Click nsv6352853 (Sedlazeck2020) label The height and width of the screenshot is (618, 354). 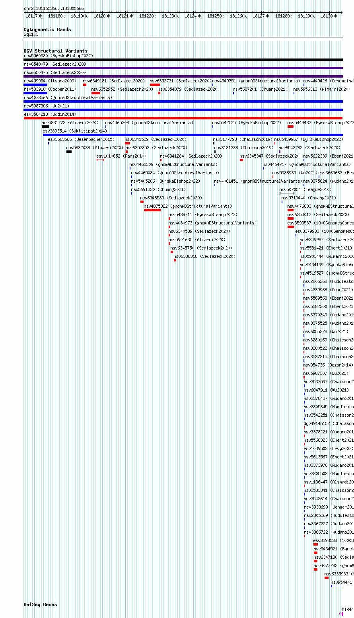pyautogui.click(x=157, y=148)
